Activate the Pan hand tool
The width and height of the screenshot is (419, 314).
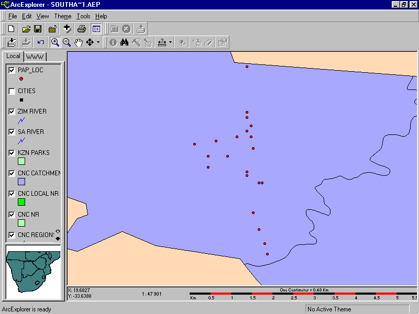click(79, 43)
